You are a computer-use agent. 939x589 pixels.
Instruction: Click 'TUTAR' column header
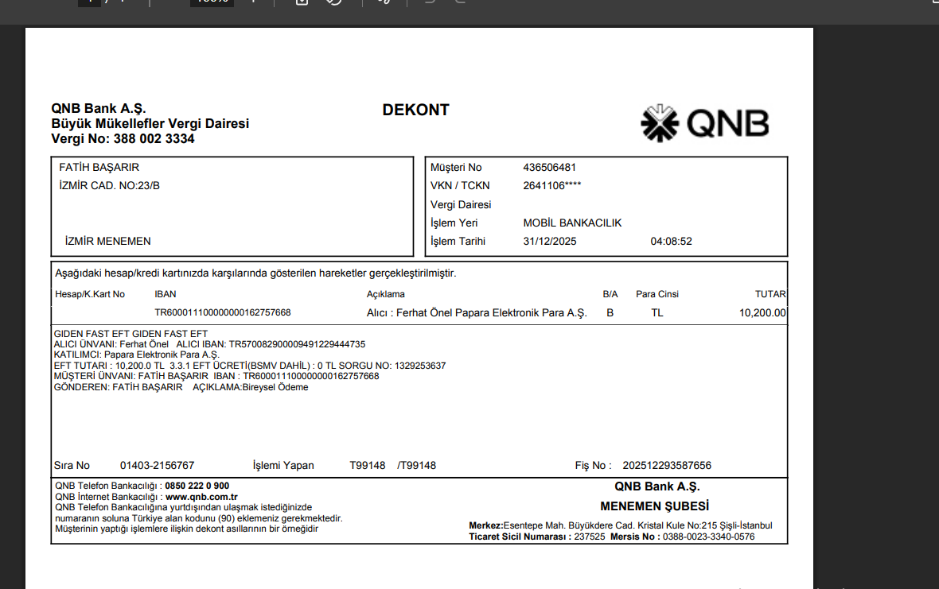pyautogui.click(x=770, y=294)
